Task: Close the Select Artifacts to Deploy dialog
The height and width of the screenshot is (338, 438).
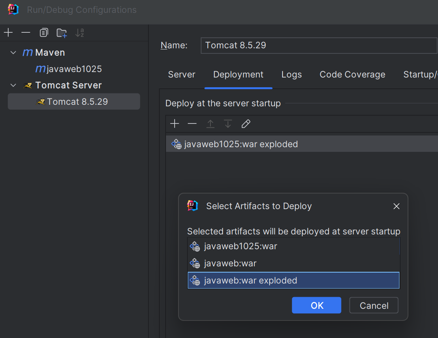Action: pos(396,206)
